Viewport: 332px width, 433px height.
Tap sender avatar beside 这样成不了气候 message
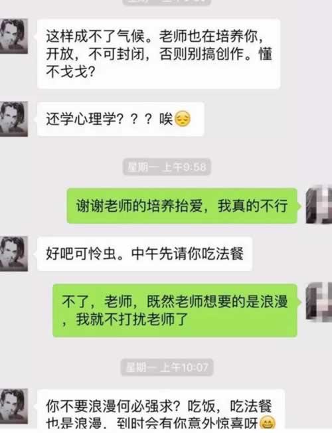pos(13,36)
